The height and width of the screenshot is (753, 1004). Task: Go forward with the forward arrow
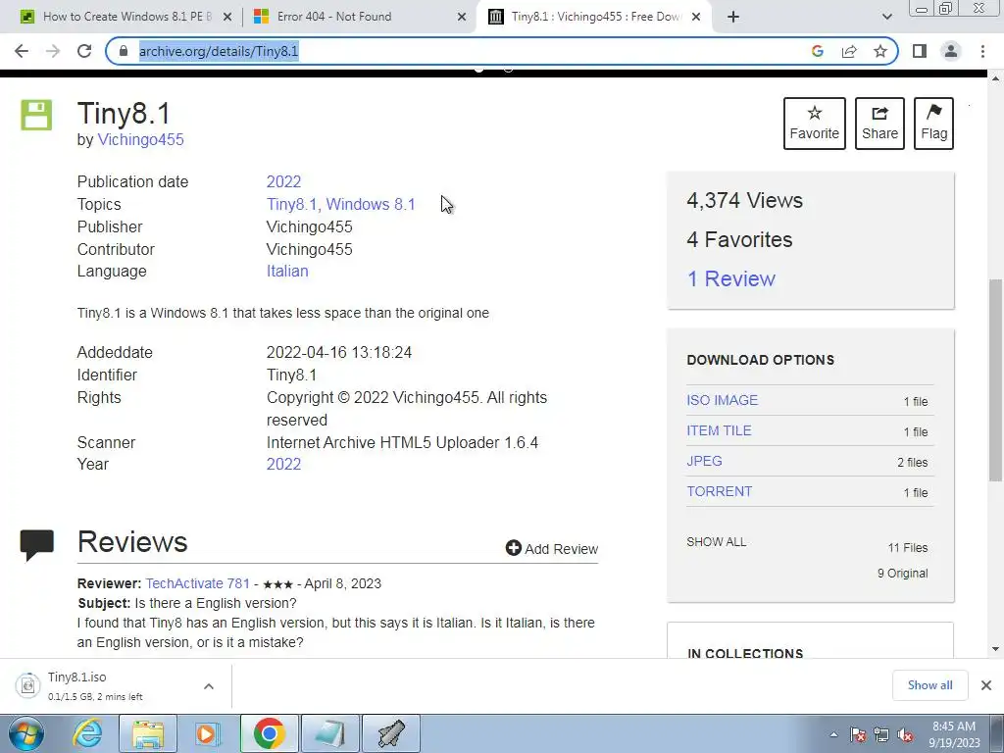[53, 51]
